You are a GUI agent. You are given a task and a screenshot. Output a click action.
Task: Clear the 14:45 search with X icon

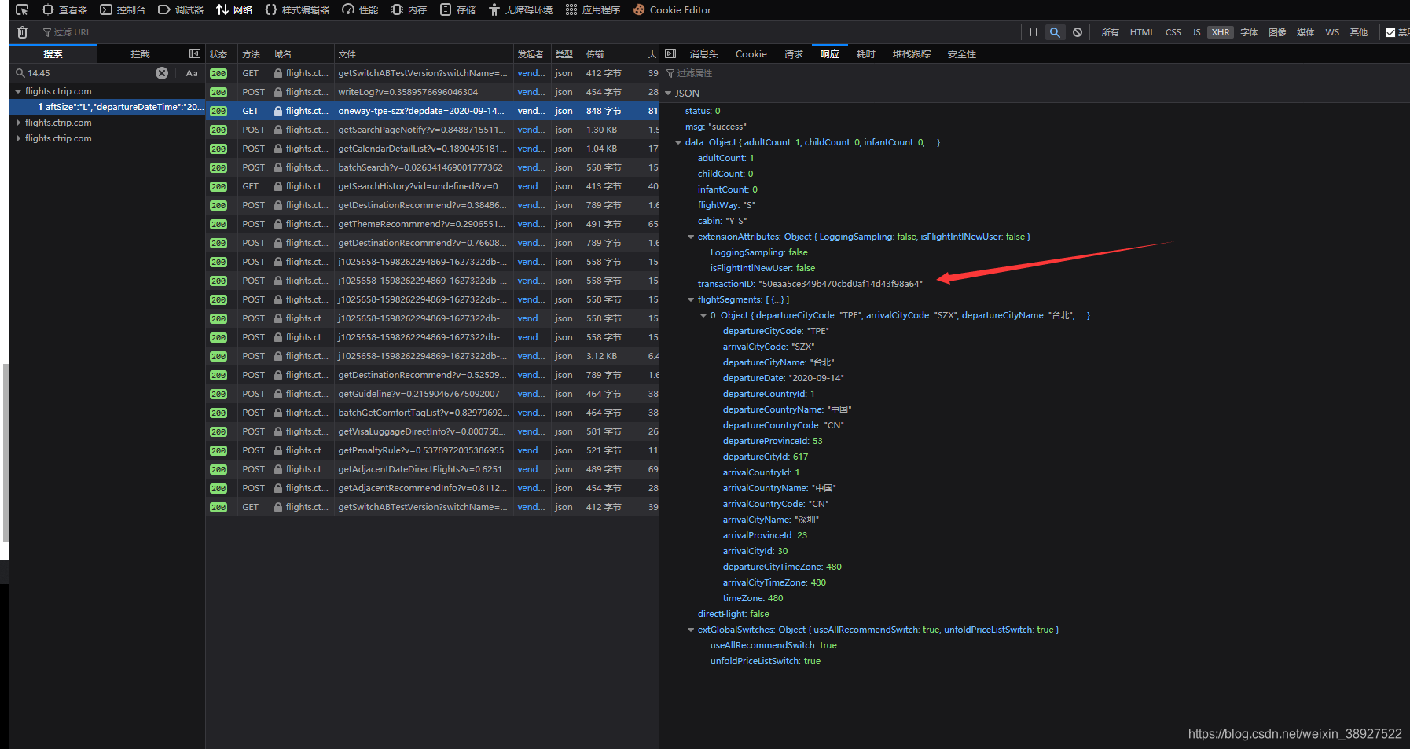162,73
